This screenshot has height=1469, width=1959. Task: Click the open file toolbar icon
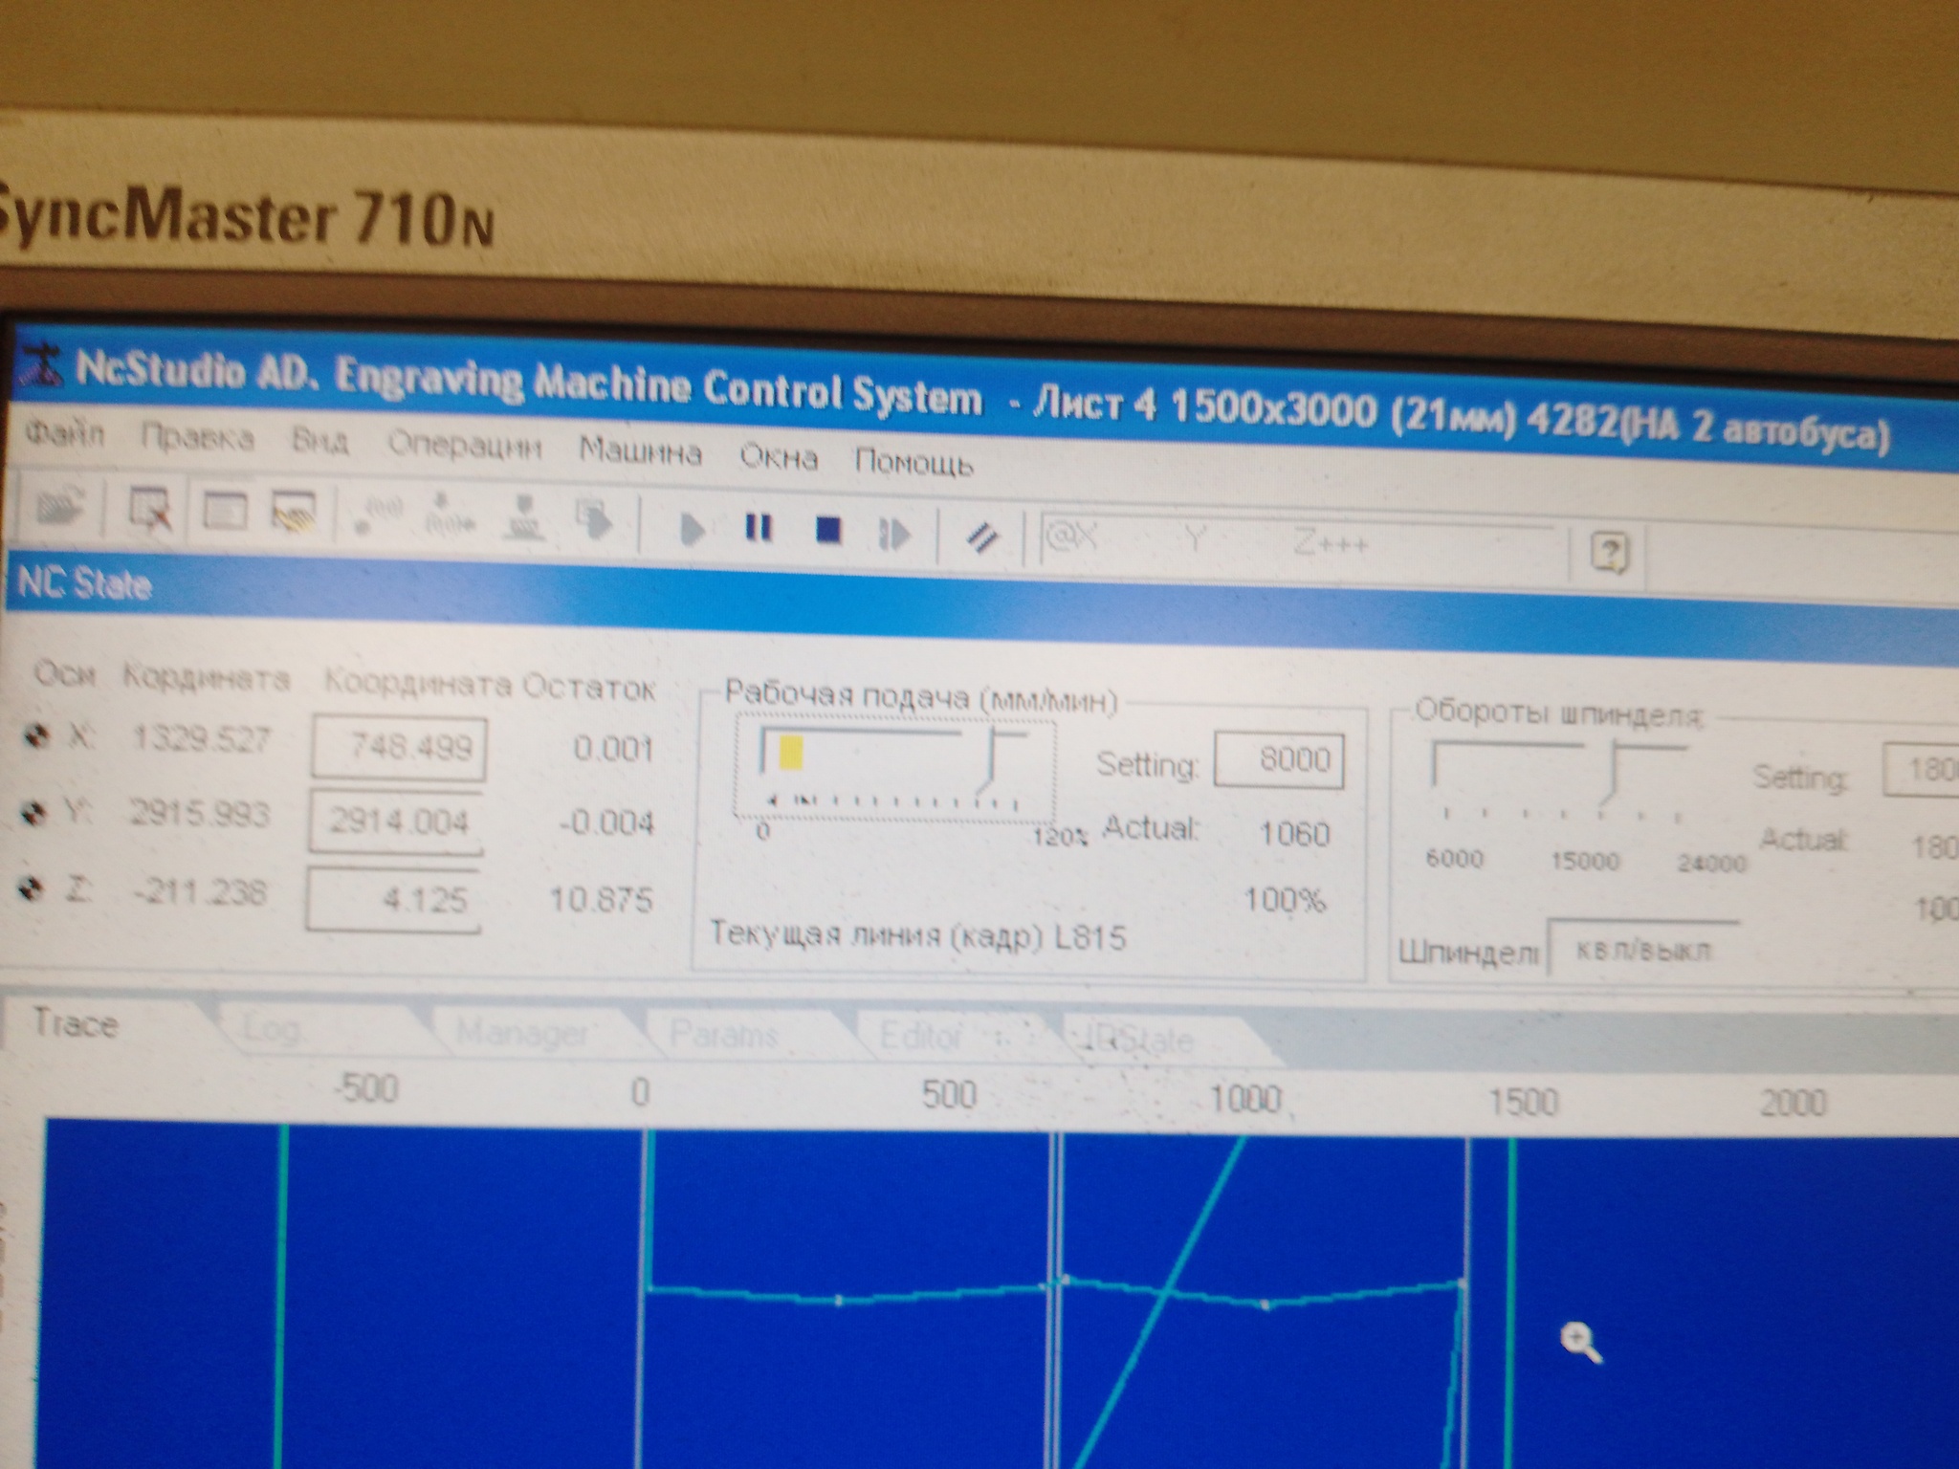59,507
